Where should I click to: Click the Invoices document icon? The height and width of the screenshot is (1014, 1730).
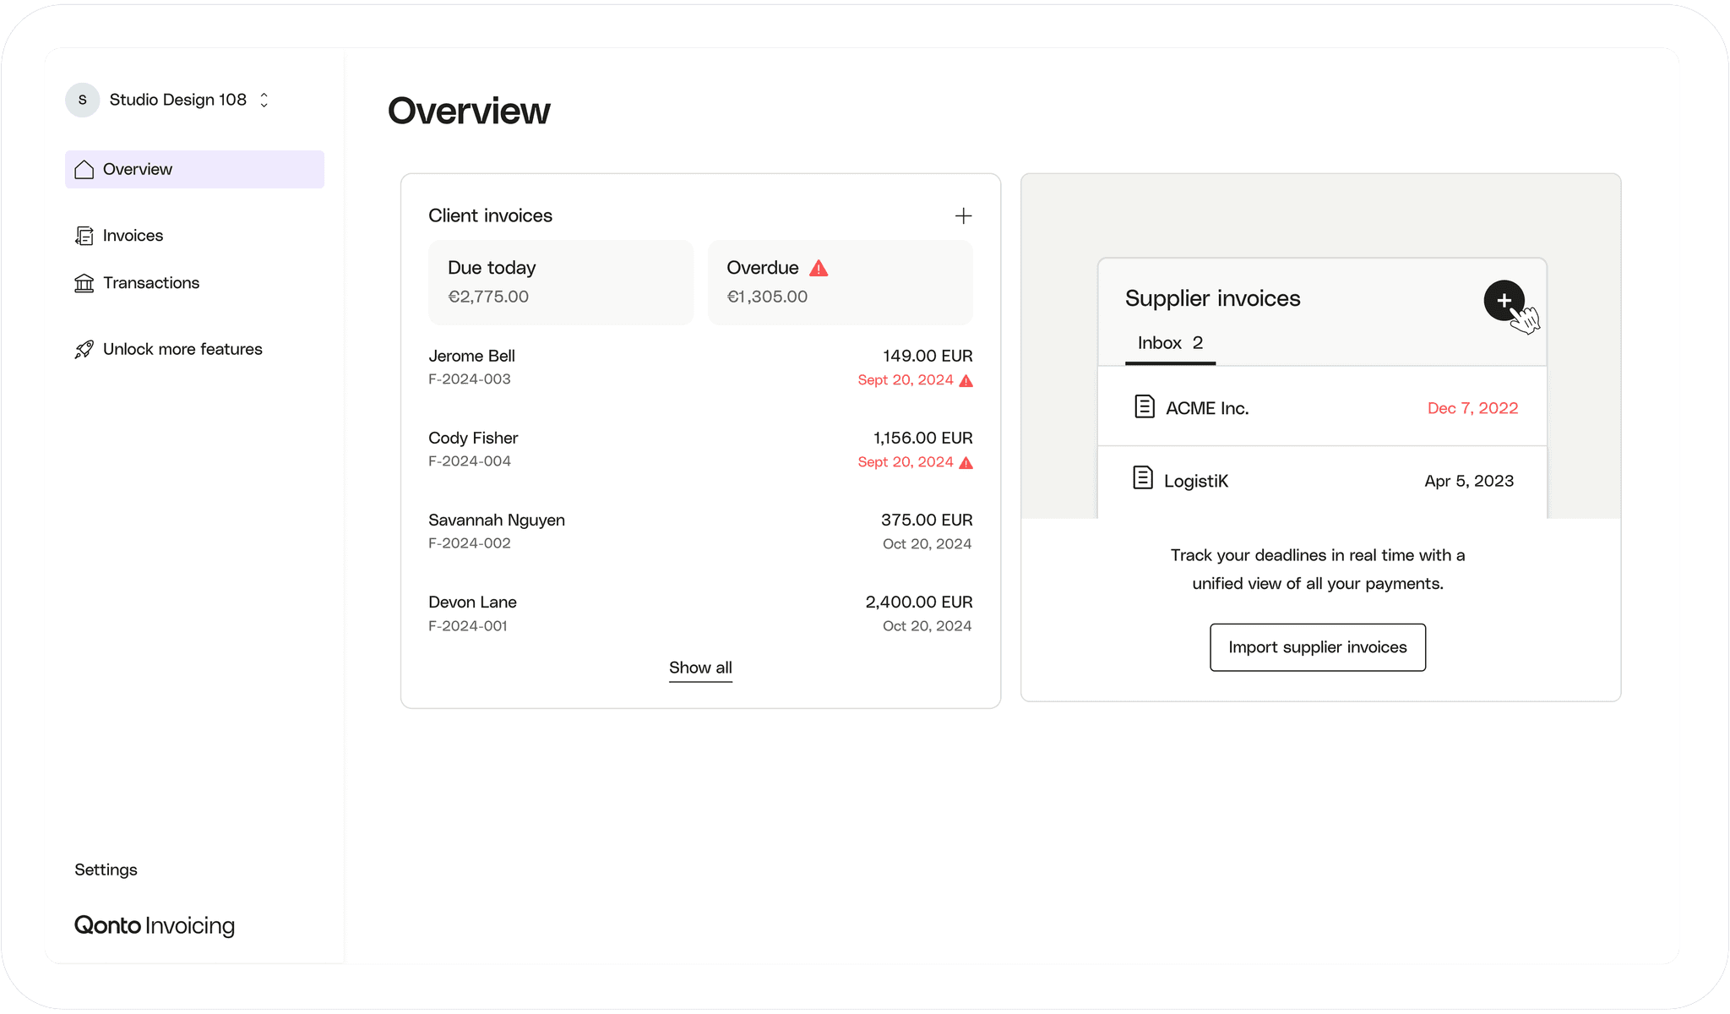pyautogui.click(x=84, y=236)
